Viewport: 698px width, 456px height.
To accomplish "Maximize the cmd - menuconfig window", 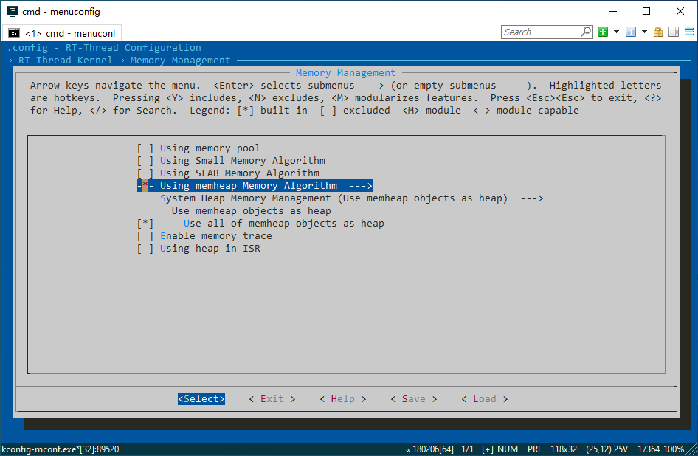I will pyautogui.click(x=646, y=11).
